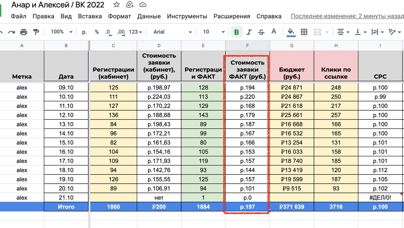
Task: Open the font size 10 dropdown
Action: (214, 32)
